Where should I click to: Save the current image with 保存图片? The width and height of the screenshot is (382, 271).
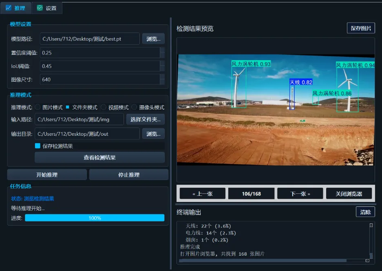coord(361,28)
